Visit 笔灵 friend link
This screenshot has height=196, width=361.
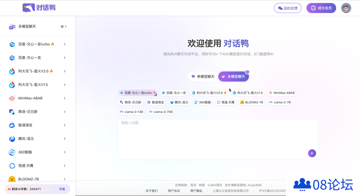tap(193, 185)
